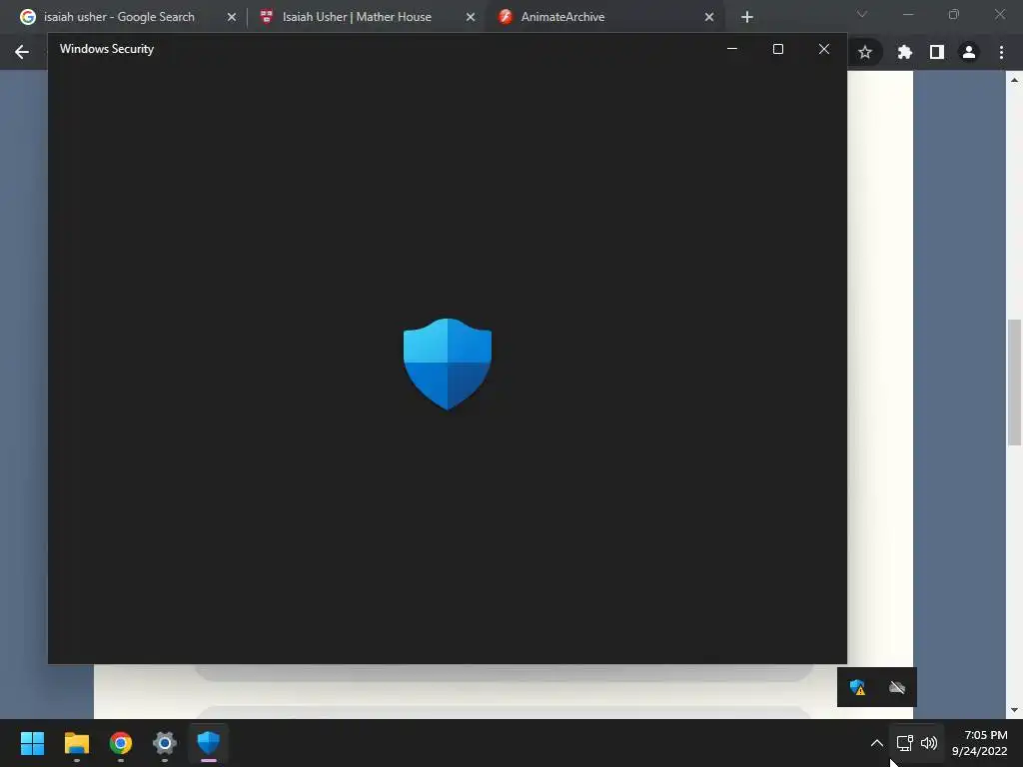Open File Explorer from taskbar
The width and height of the screenshot is (1023, 767).
point(76,743)
